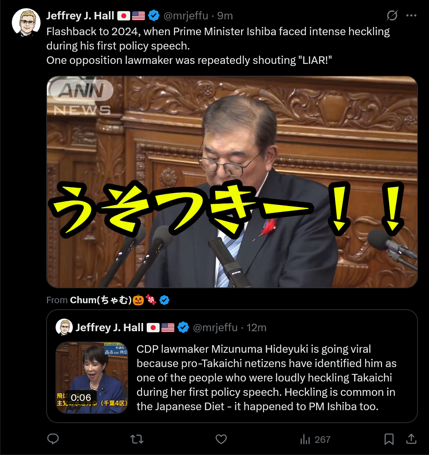Open video source Chum(ちゃむ) profile link
Screen dimensions: 429x455
coord(101,300)
